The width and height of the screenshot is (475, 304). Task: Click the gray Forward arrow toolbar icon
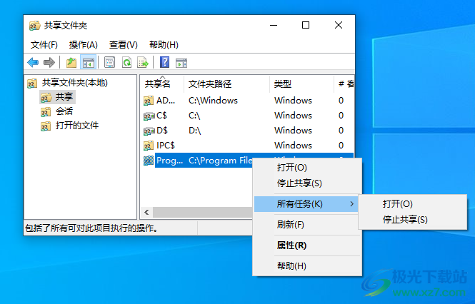(x=49, y=62)
